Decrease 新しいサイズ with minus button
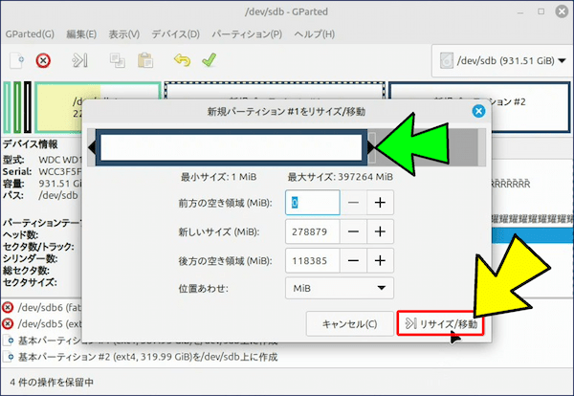 (353, 231)
